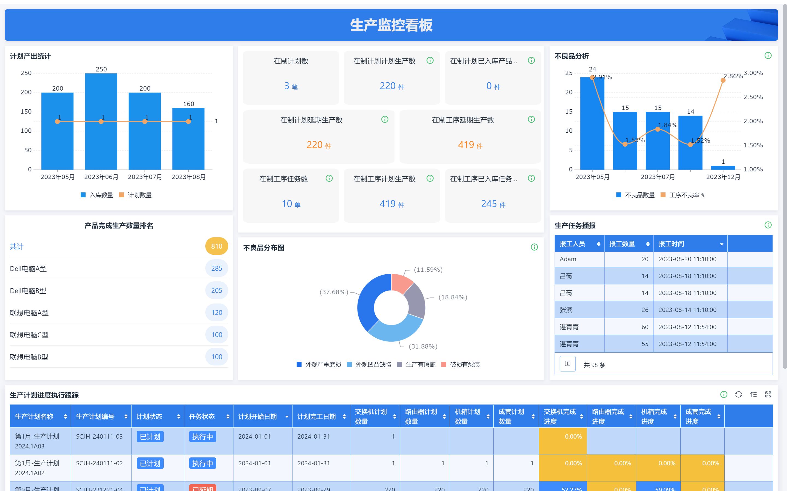Click the pagination icon beside 共 98 条
787x491 pixels.
coord(567,364)
